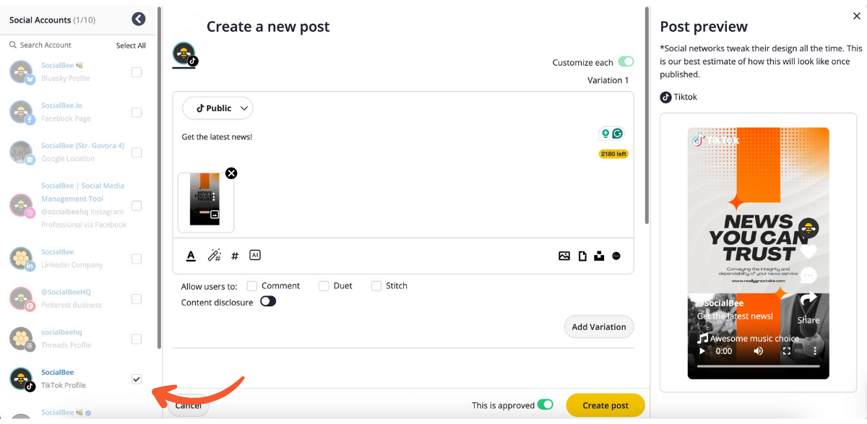Screen dimensions: 867x424
Task: Open the AI post generator icon
Action: coord(254,255)
